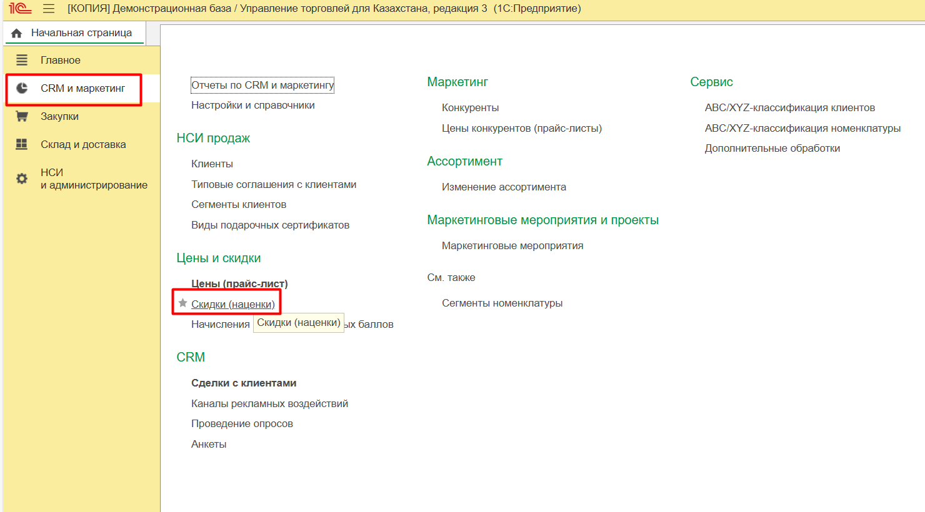Image resolution: width=925 pixels, height=512 pixels.
Task: Open Сегменты номенклатуры under См. также
Action: point(502,303)
